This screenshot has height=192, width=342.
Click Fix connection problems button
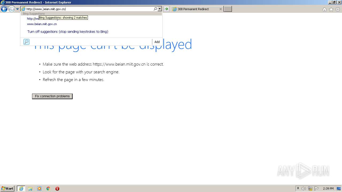coord(52,96)
